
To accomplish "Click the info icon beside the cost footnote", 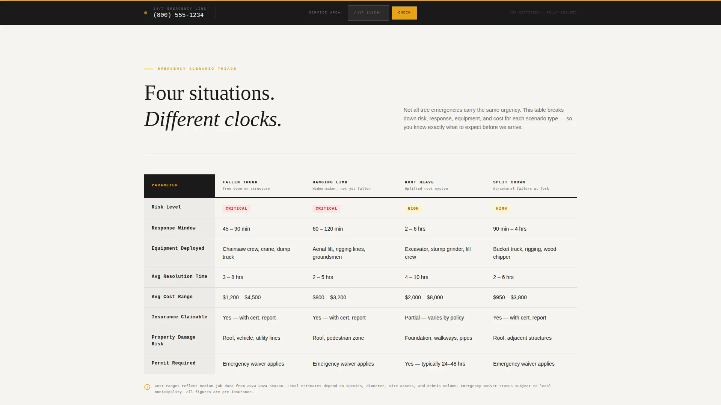I will [x=147, y=387].
